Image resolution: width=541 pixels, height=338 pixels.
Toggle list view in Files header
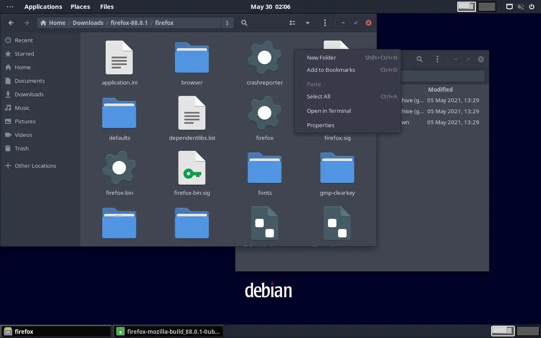(x=292, y=23)
